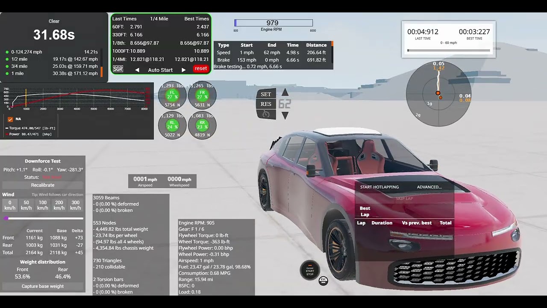
Task: Click the Last Times column header
Action: [124, 19]
